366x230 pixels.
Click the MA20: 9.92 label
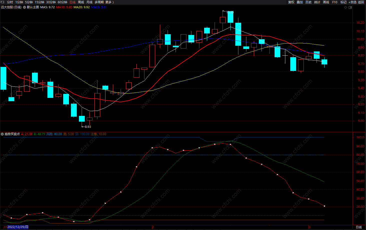(x=82, y=7)
